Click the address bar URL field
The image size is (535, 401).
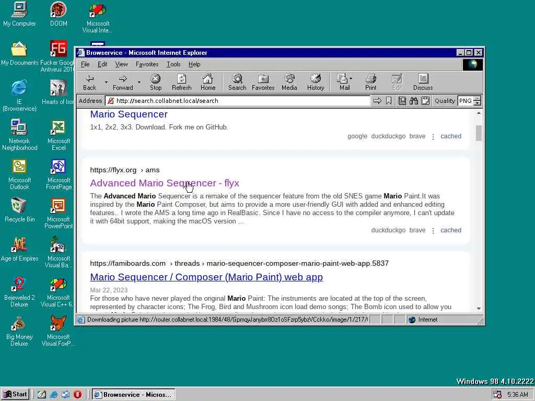click(x=238, y=101)
